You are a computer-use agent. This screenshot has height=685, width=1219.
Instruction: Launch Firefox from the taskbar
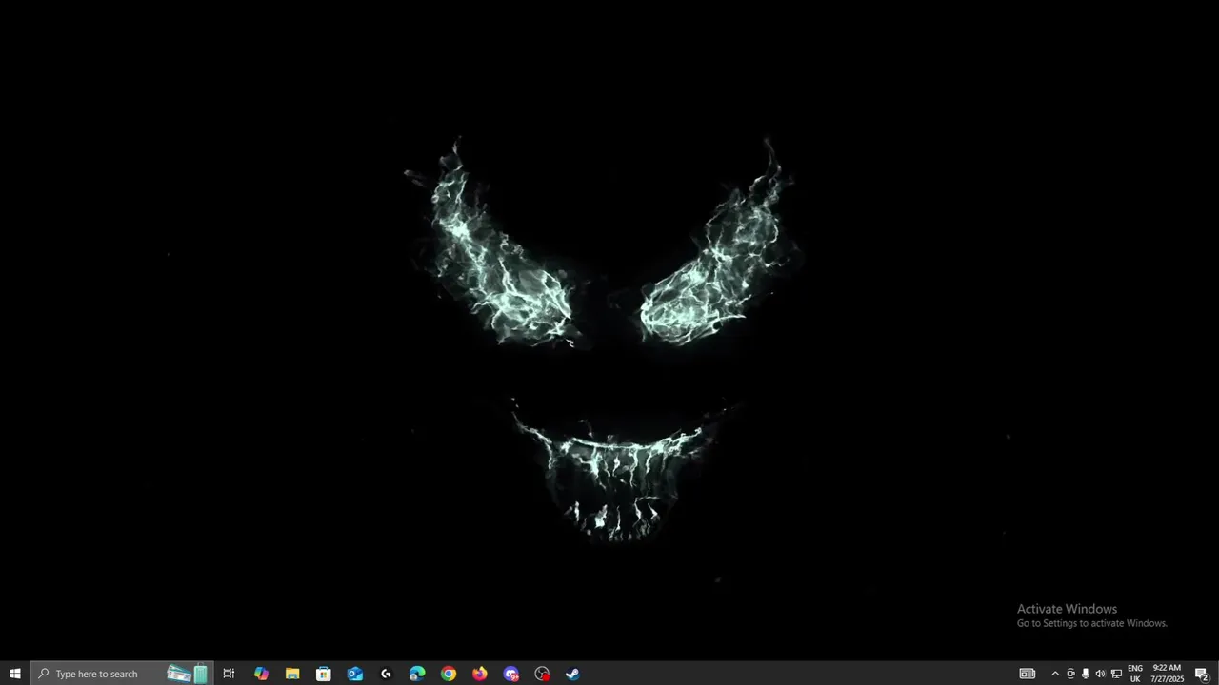click(x=480, y=674)
